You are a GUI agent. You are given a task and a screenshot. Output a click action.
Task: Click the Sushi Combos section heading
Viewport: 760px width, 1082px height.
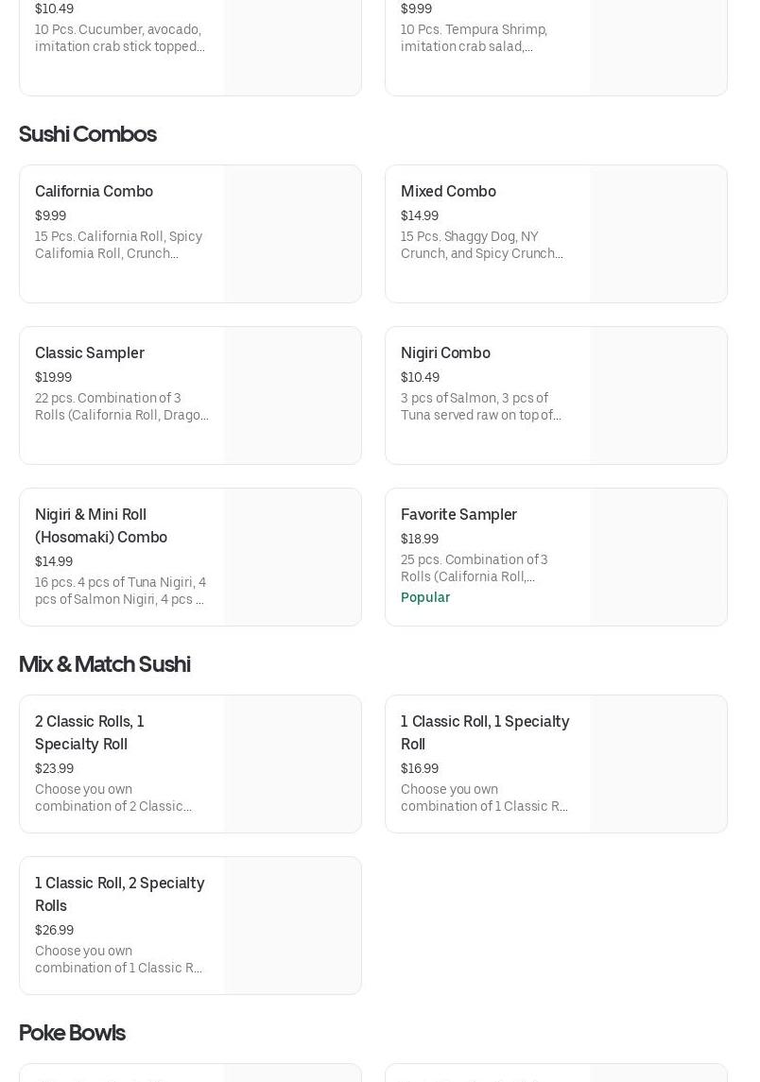point(88,134)
